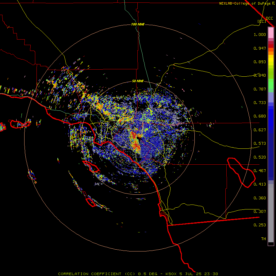Click the '50 NMI' range ring label

pyautogui.click(x=138, y=81)
